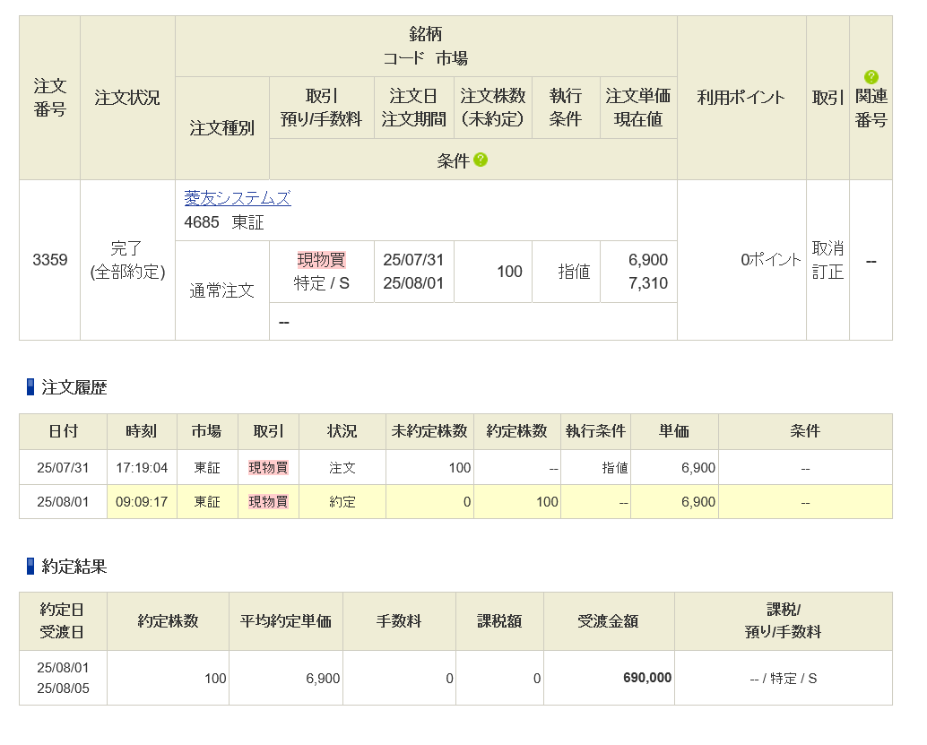Click the 通常注文 order type cell
927x745 pixels.
pyautogui.click(x=221, y=290)
